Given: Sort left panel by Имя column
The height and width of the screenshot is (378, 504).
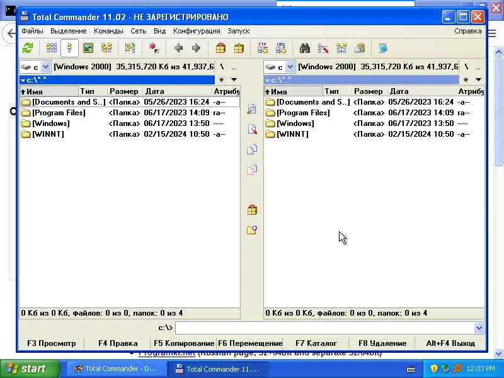Looking at the screenshot, I should (49, 91).
